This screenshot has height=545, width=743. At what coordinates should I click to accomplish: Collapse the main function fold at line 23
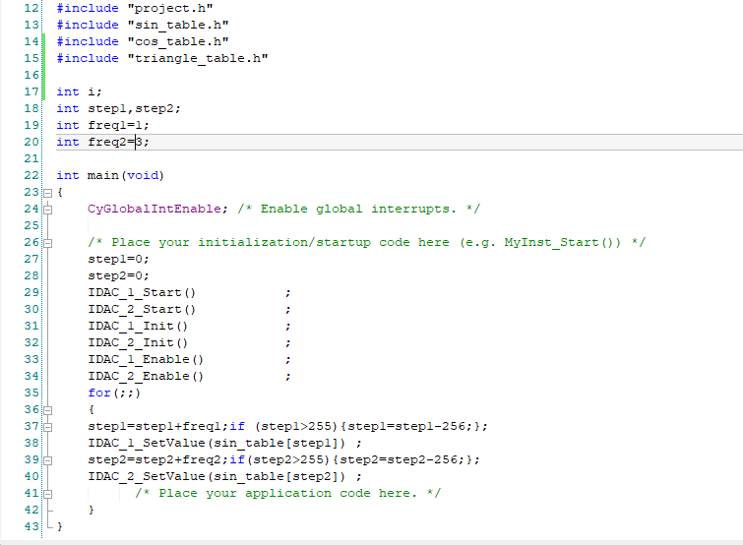(47, 193)
